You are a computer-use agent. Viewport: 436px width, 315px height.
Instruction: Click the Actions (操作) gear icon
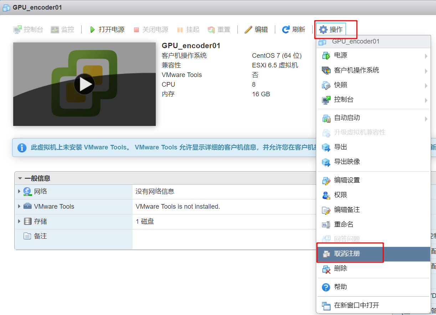point(323,30)
